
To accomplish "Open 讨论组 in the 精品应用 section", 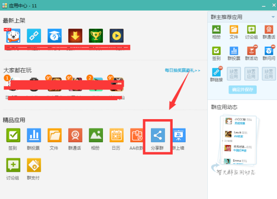I will point(12,165).
